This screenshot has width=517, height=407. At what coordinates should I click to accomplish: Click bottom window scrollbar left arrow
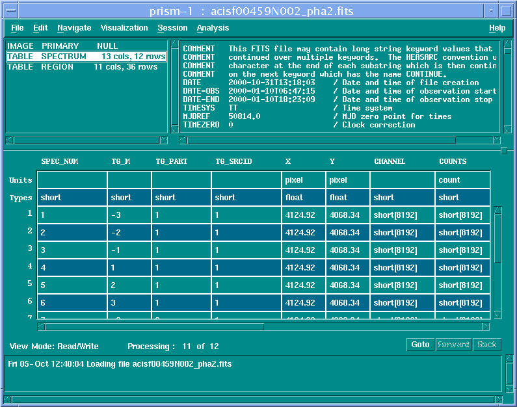(7, 400)
